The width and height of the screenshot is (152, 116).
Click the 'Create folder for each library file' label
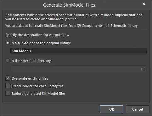[x=37, y=86]
